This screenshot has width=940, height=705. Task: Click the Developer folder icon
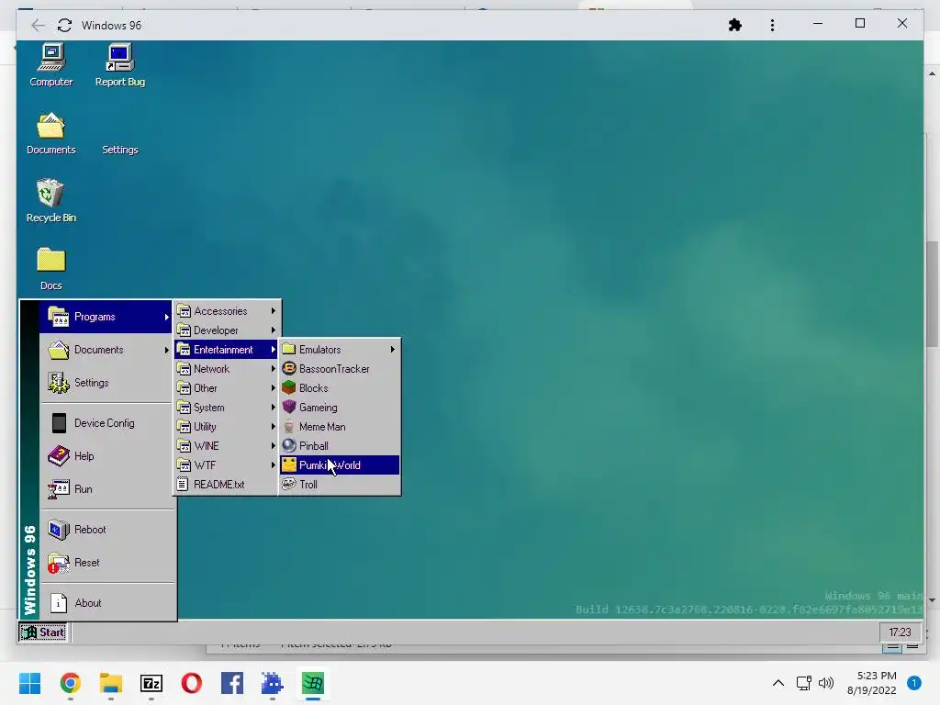[184, 330]
